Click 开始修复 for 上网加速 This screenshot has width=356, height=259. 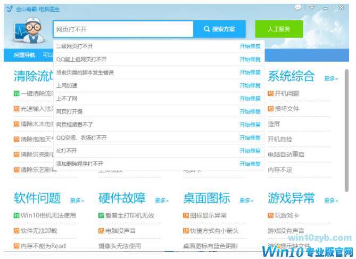click(x=250, y=86)
